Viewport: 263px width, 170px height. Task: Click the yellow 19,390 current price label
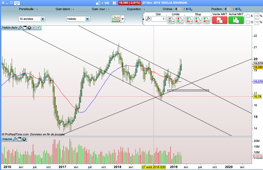pyautogui.click(x=258, y=67)
